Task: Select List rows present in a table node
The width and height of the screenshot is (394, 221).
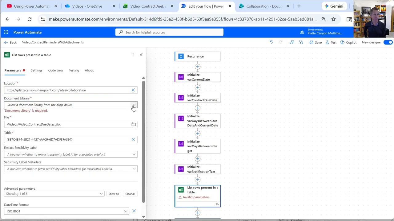Action: click(198, 196)
